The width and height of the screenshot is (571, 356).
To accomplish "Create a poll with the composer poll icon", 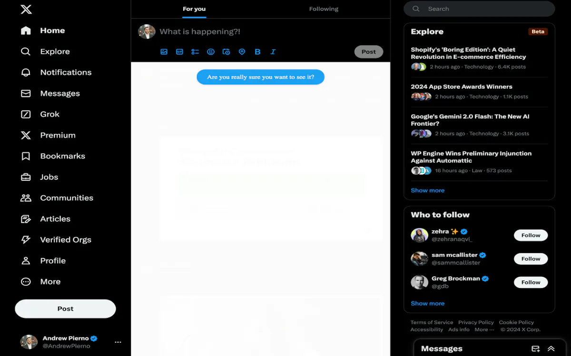I will click(x=195, y=52).
